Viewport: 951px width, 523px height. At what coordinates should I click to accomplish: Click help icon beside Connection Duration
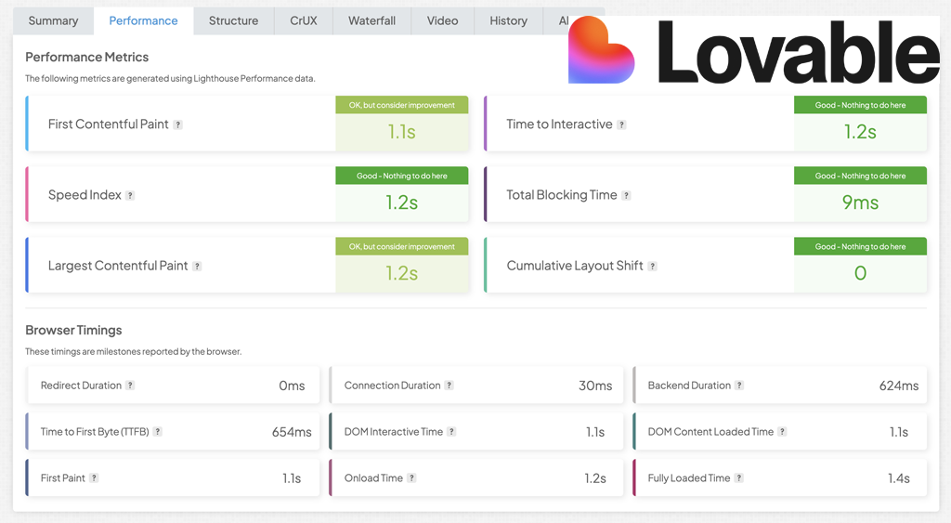click(449, 386)
